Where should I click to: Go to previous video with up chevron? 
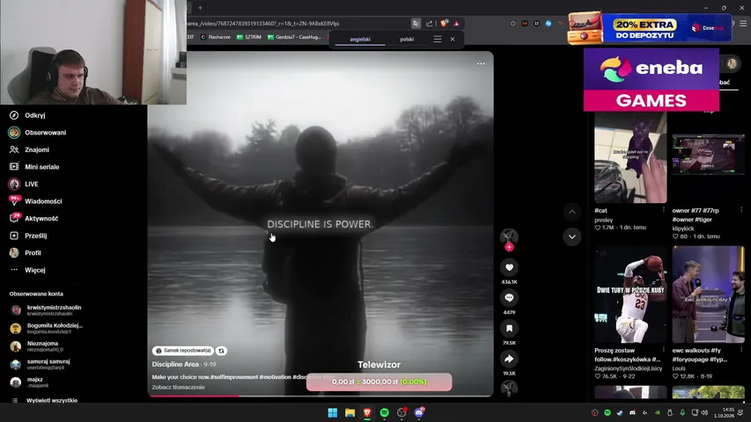click(x=572, y=212)
